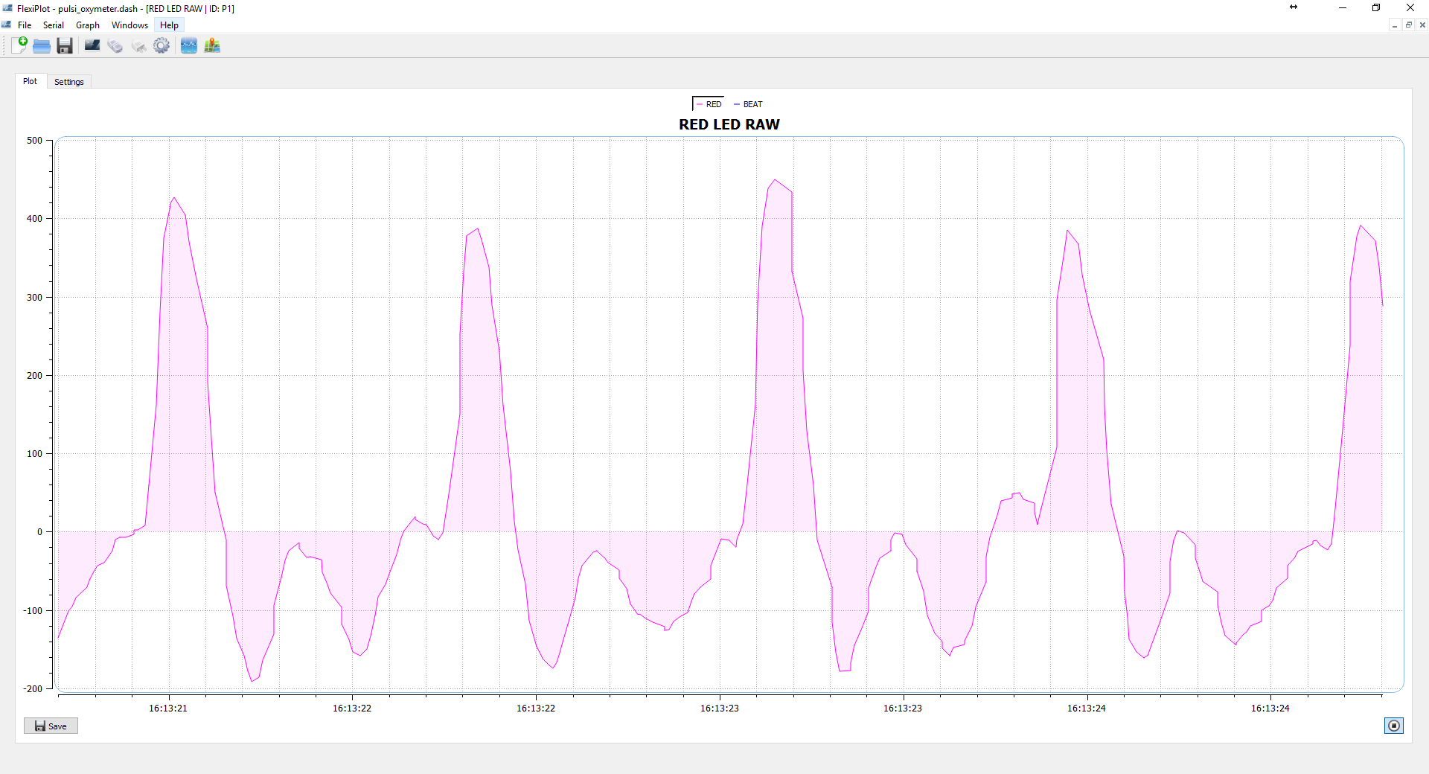1429x774 pixels.
Task: Save the dashboard via toolbar floppy icon
Action: coord(65,45)
